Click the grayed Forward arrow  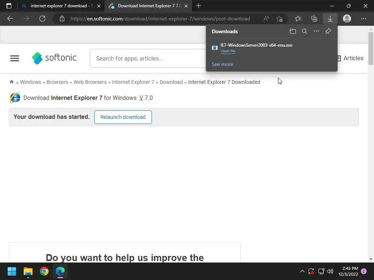26,19
